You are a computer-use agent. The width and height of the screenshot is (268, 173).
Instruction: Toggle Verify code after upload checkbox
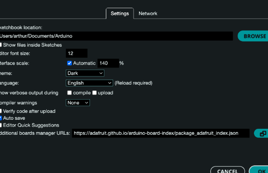[x=0, y=111]
